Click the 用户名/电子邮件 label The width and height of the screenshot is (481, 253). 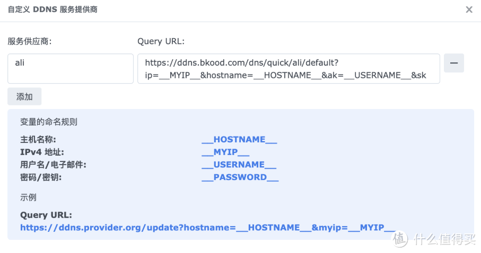pos(53,165)
